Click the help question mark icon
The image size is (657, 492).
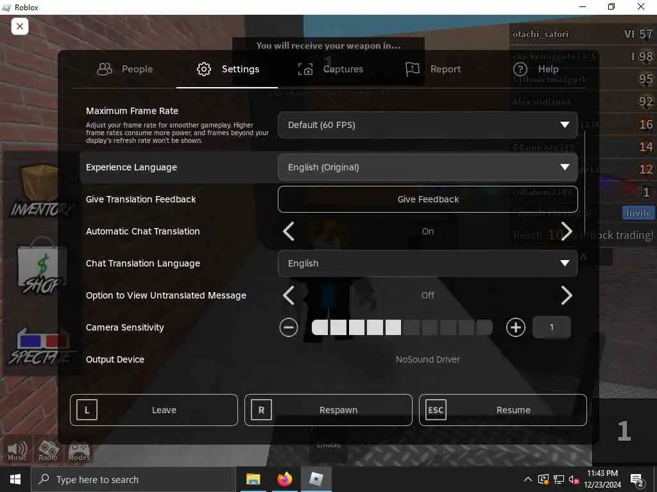[520, 69]
